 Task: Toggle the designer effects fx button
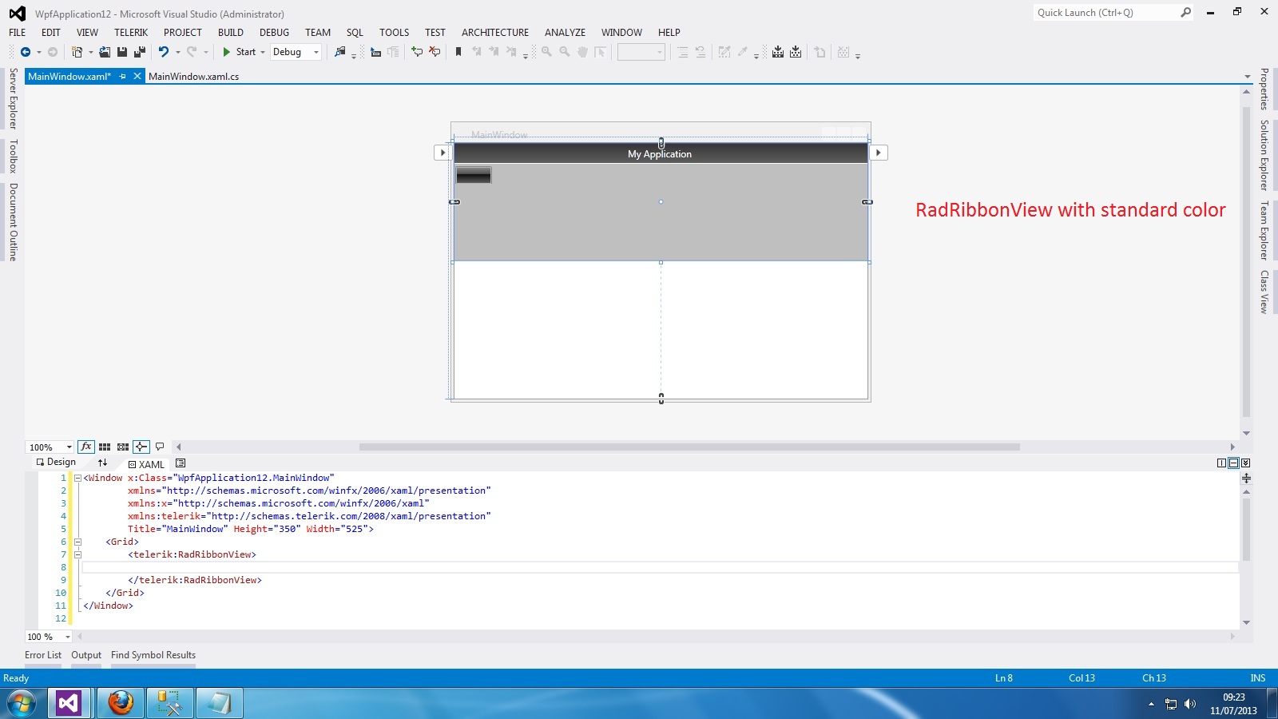86,447
